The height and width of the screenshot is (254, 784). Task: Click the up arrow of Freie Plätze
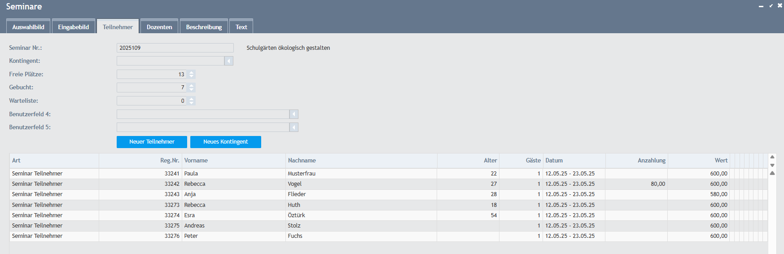click(x=192, y=72)
